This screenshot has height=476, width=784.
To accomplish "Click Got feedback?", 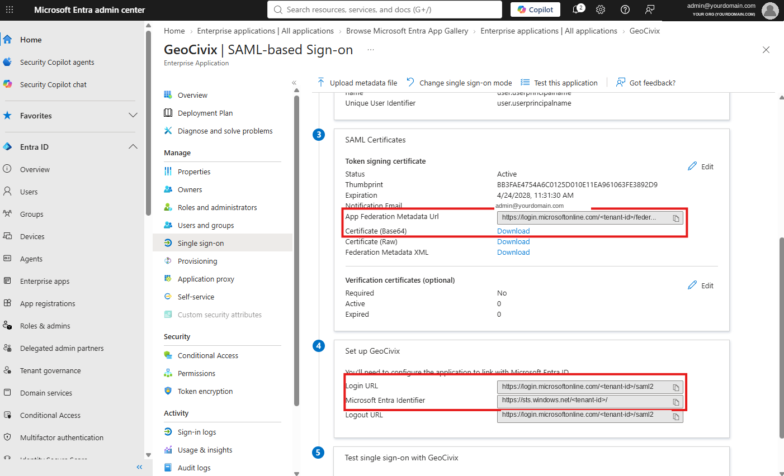I will (x=646, y=83).
